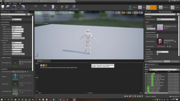This screenshot has width=180, height=101.
Task: Click the Key plus icon
Action: tap(62, 7)
